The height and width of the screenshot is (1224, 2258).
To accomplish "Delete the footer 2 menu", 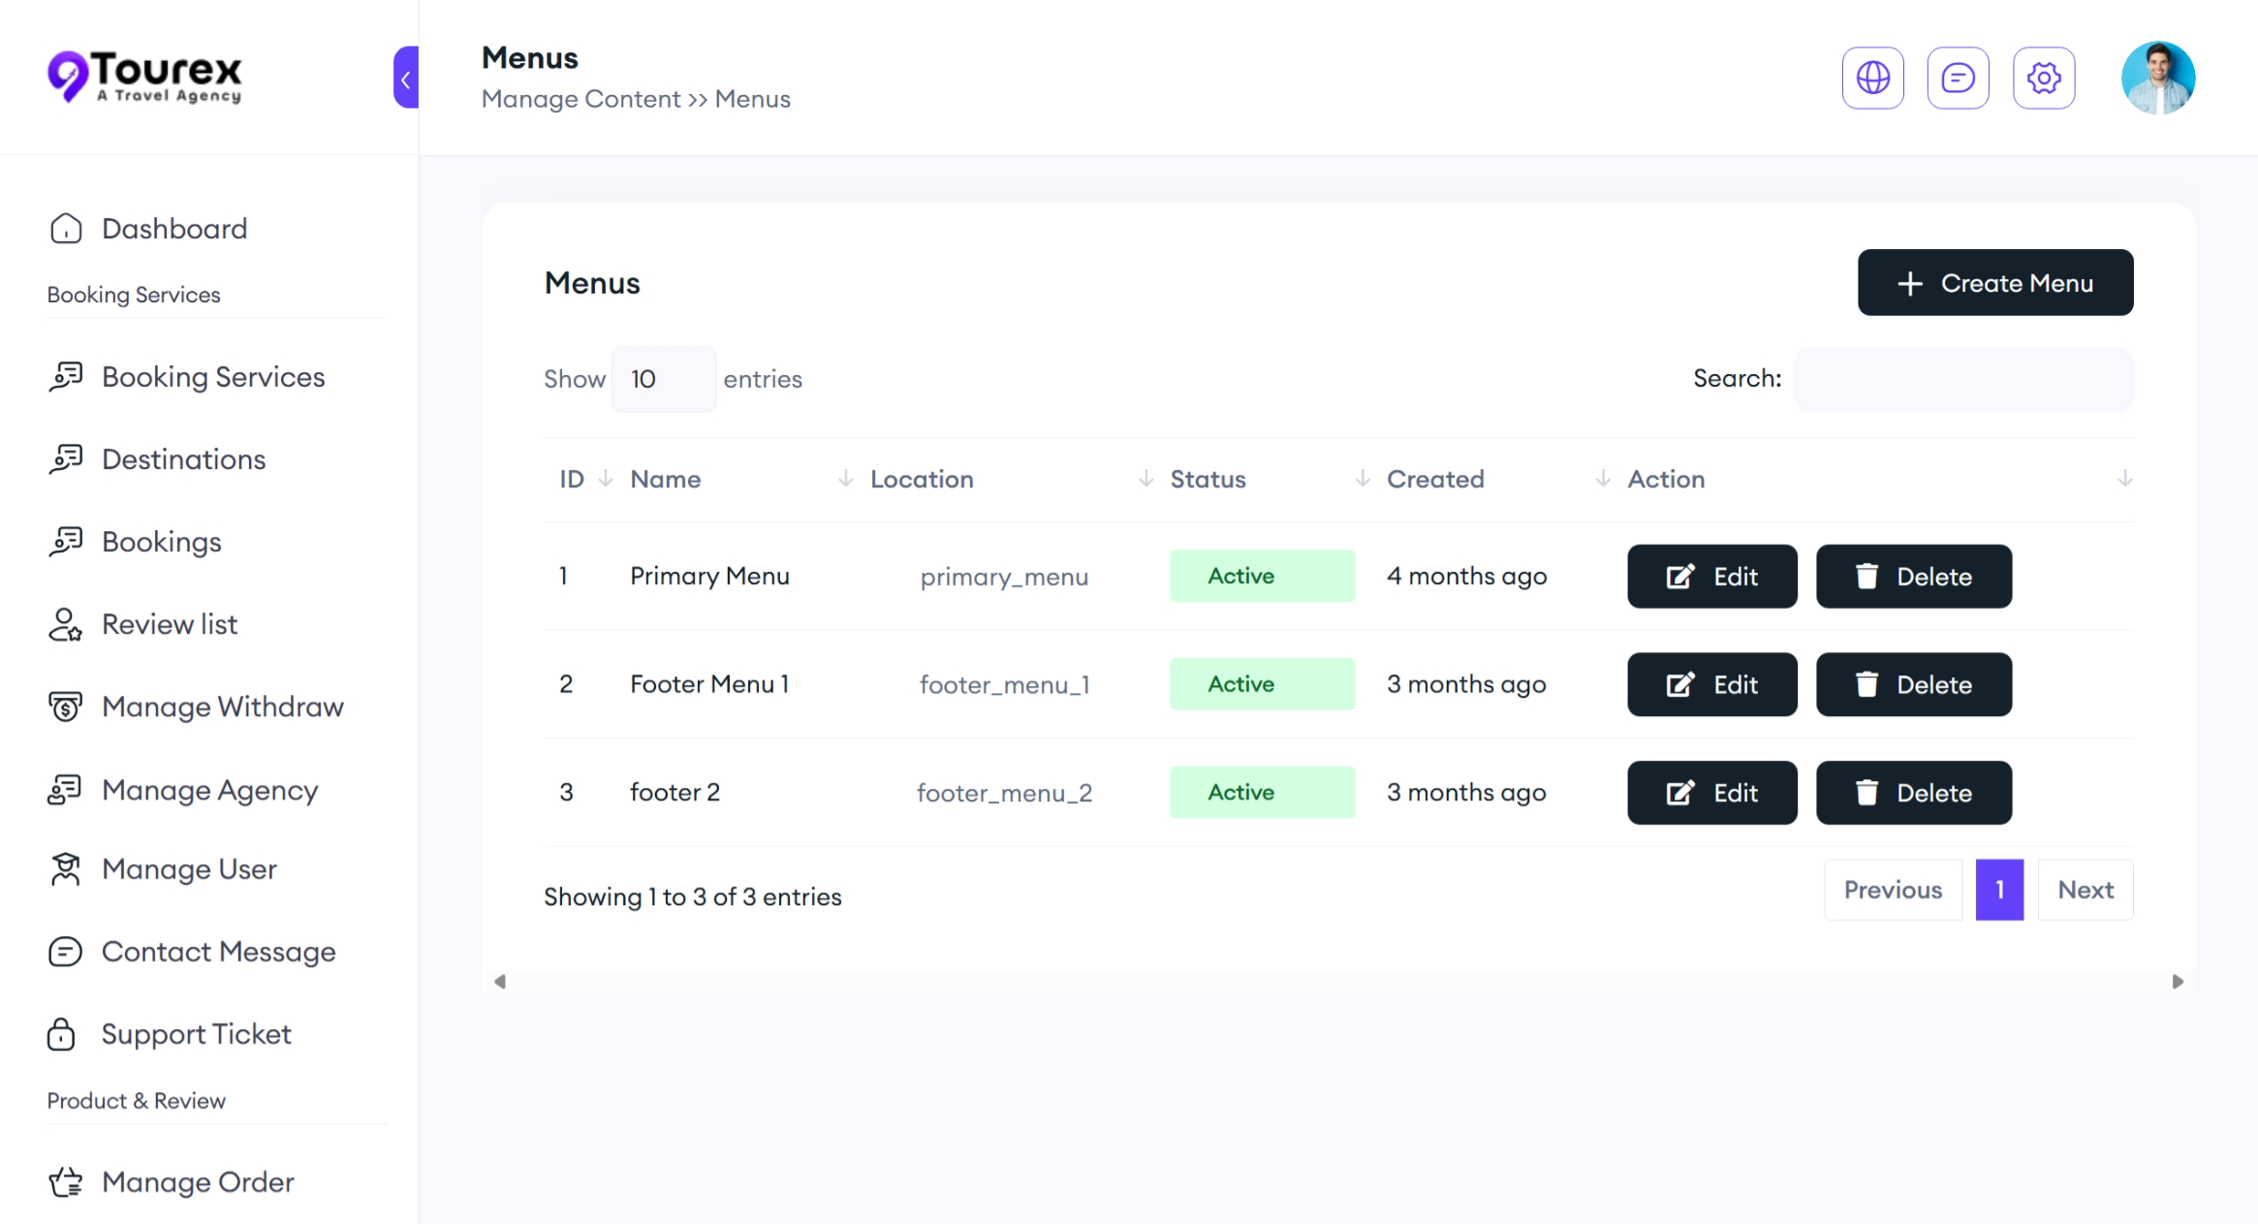I will [x=1913, y=793].
